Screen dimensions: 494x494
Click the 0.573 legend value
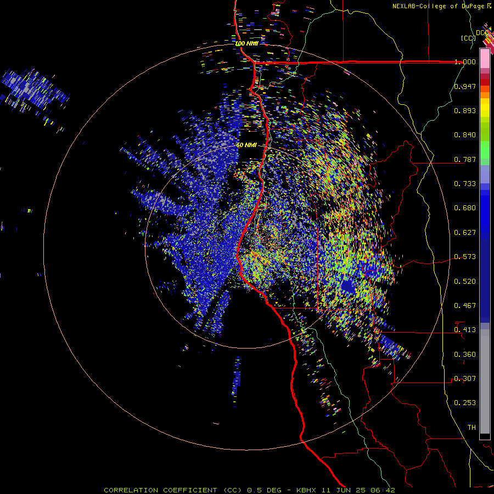coord(465,257)
